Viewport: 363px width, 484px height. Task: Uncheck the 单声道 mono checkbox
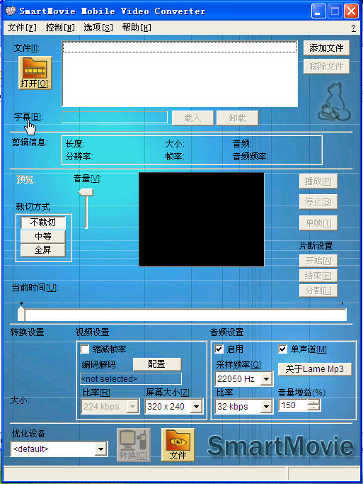[282, 349]
